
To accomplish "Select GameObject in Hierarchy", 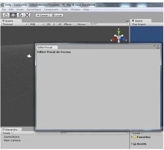I will point(12,137).
